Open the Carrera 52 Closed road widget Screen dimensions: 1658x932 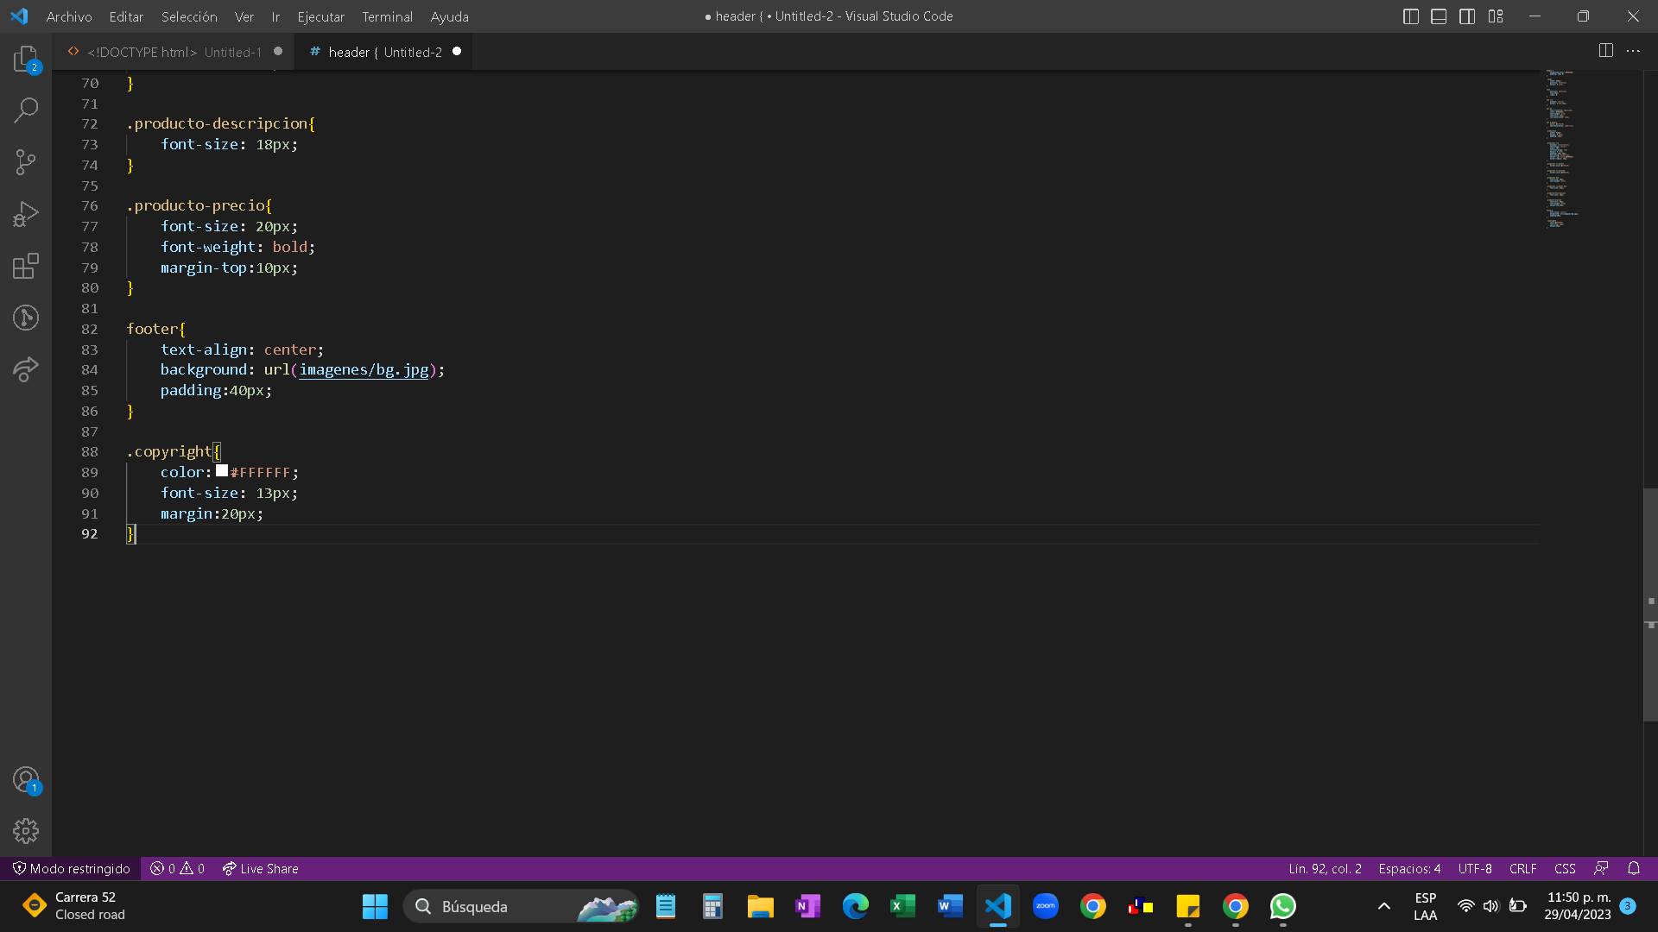[x=75, y=906]
